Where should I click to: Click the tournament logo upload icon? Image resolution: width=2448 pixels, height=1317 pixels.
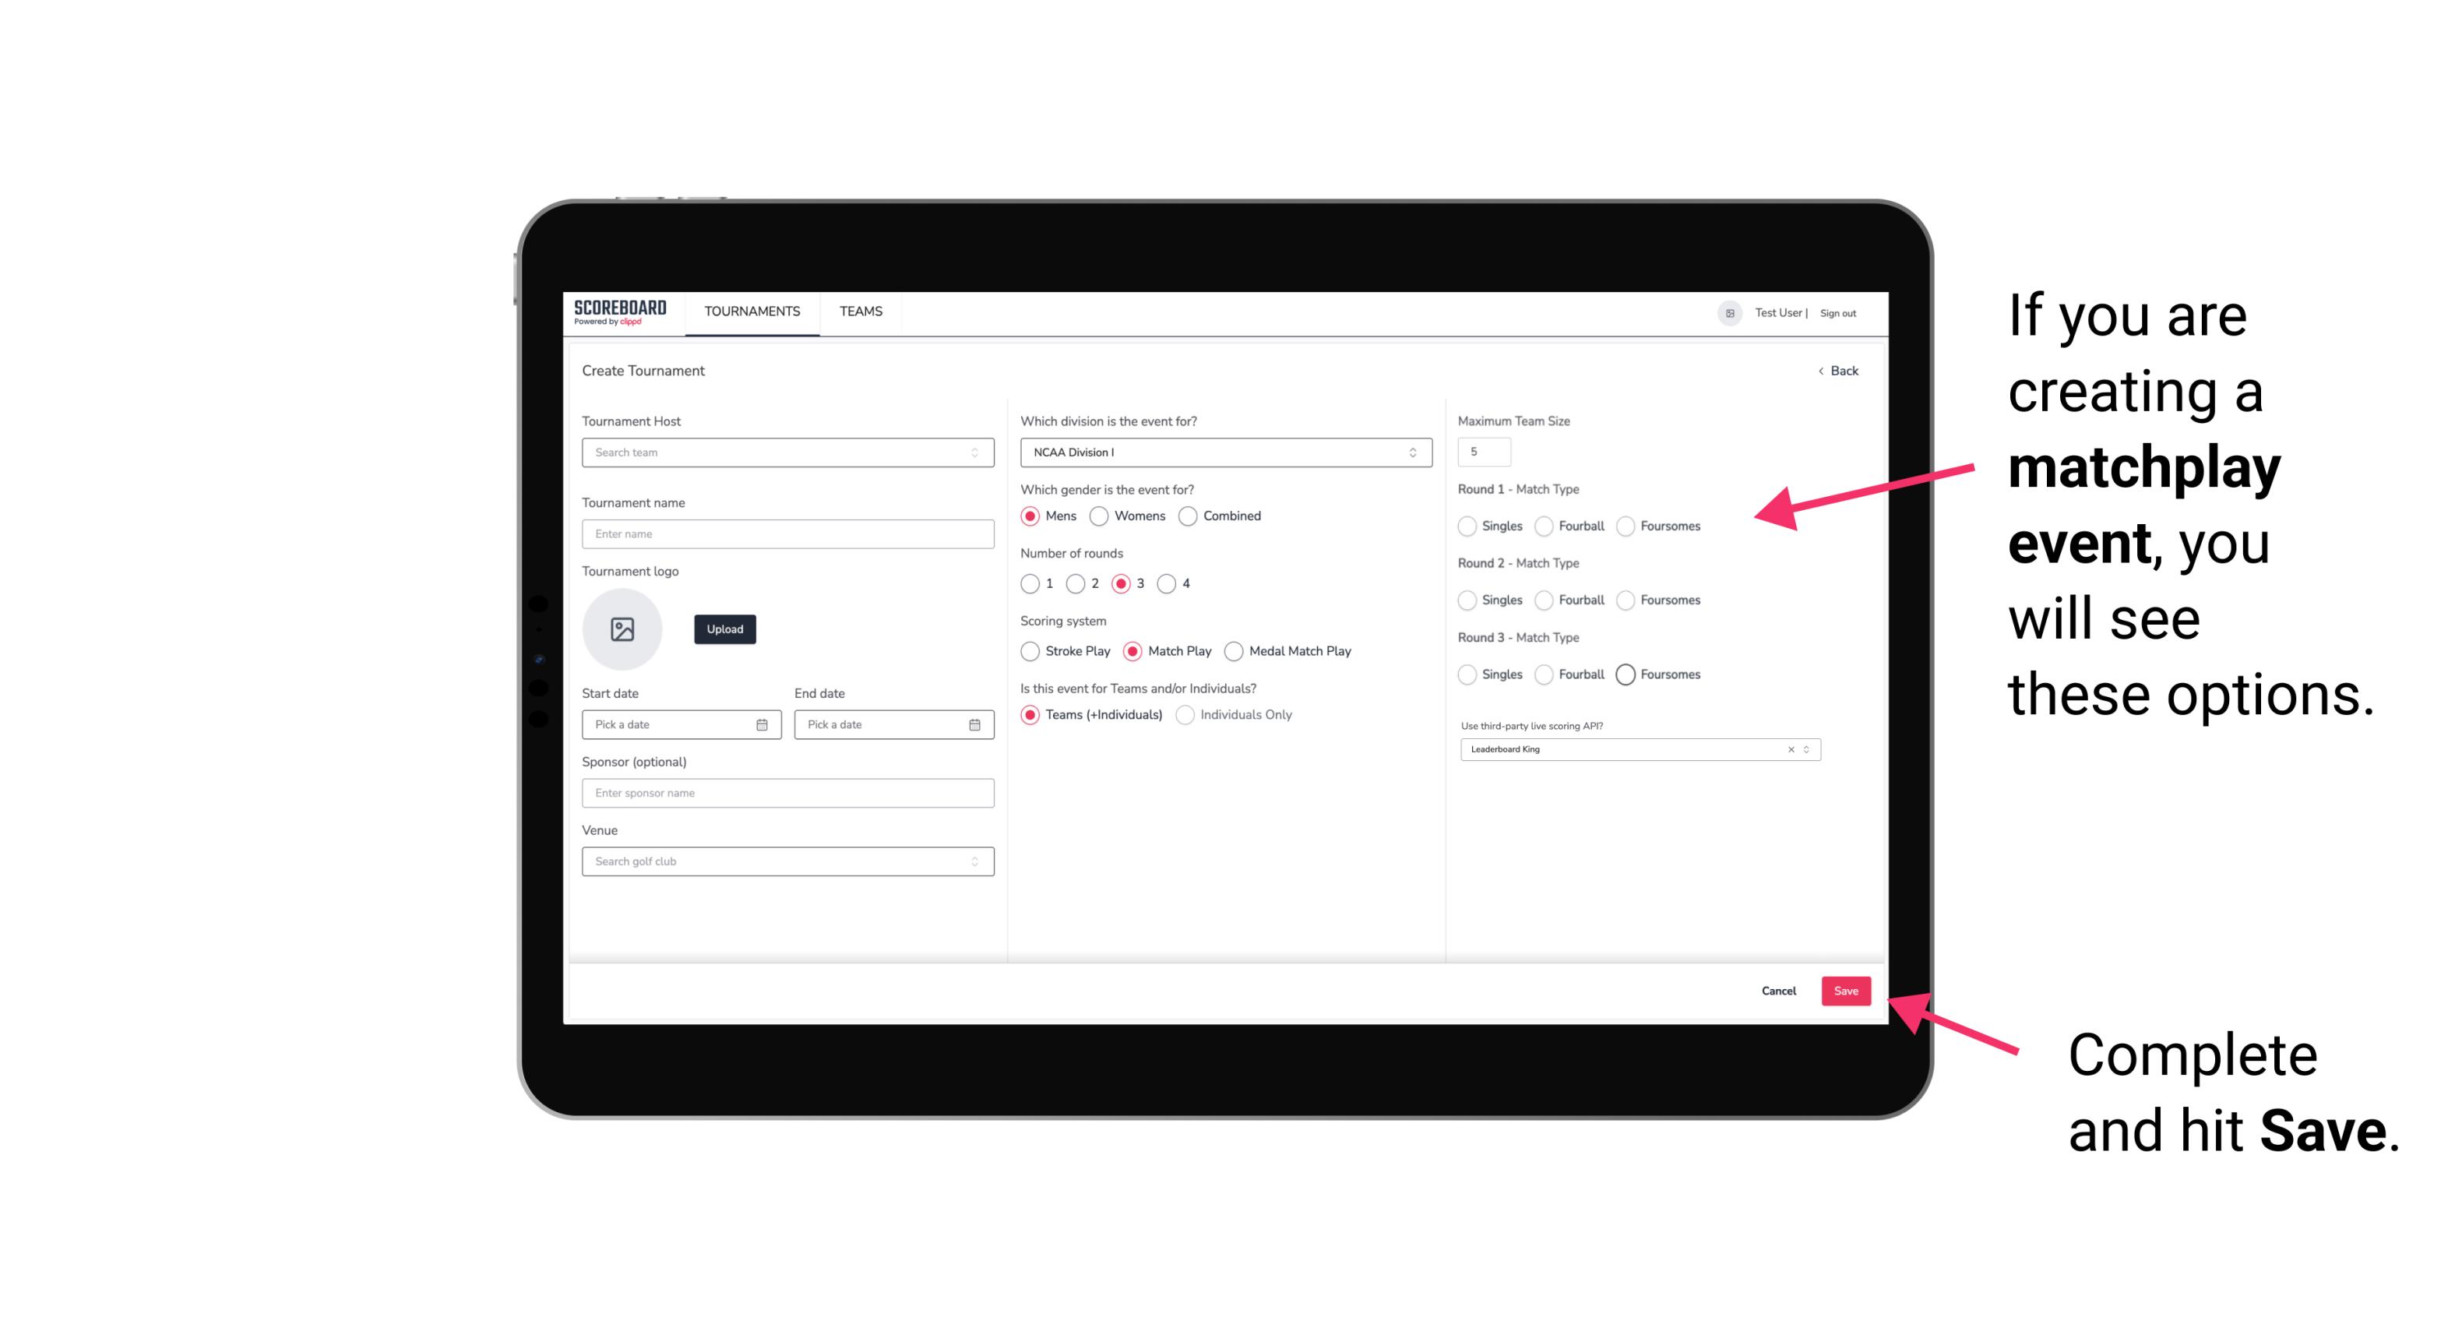[x=622, y=631]
